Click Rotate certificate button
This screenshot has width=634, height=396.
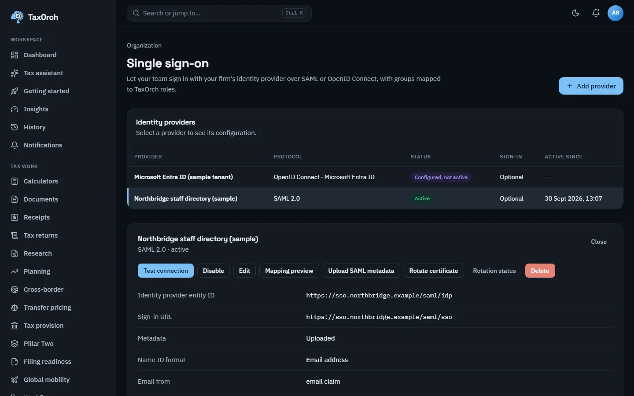434,271
